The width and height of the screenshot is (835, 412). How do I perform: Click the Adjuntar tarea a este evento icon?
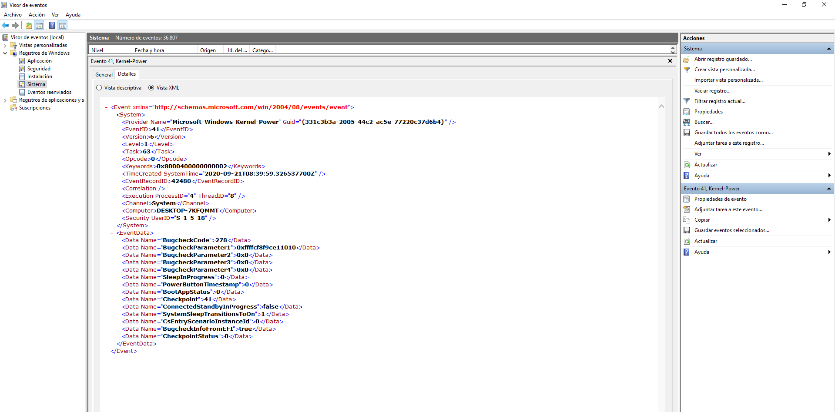point(687,209)
